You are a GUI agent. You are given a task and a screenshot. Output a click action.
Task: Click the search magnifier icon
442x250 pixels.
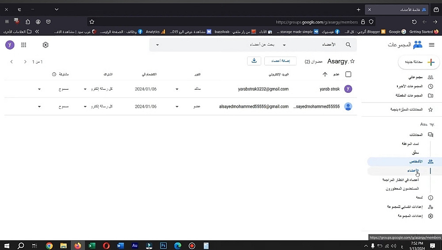[x=348, y=45]
